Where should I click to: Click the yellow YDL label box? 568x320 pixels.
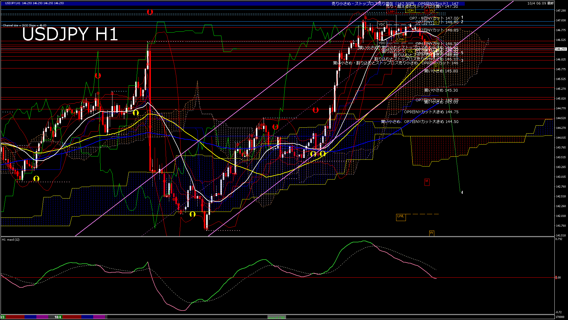coord(410,52)
